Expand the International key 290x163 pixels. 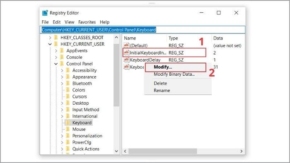point(62,116)
